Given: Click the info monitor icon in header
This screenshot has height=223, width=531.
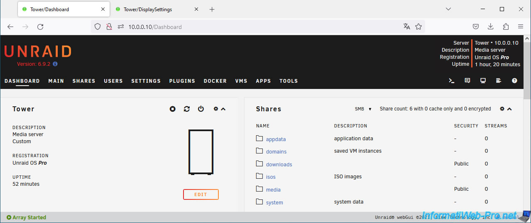Looking at the screenshot, I should pos(483,81).
